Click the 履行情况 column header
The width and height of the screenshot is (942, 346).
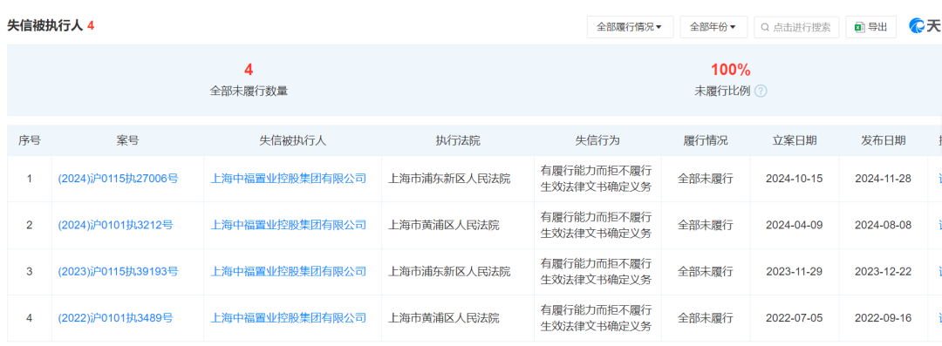(x=706, y=140)
